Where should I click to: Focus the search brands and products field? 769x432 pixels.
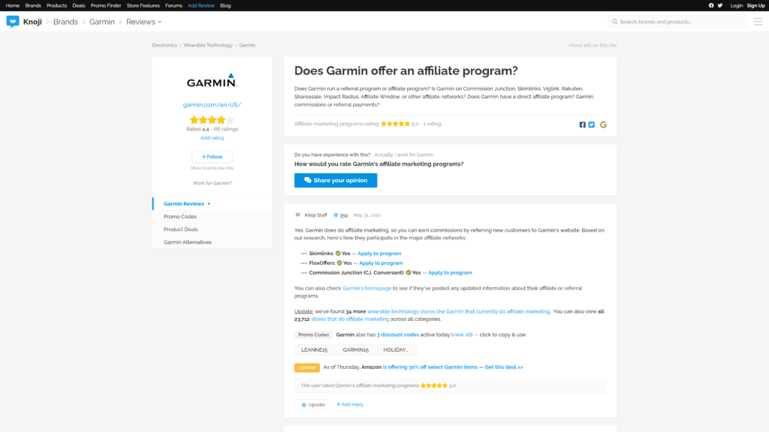coord(678,22)
